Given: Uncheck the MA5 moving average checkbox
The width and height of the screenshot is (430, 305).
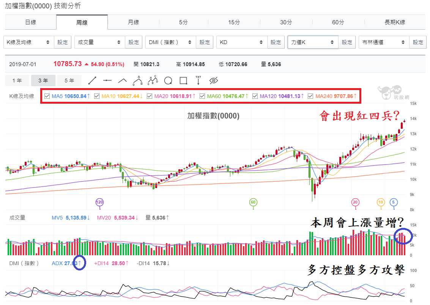Looking at the screenshot, I should [x=47, y=96].
